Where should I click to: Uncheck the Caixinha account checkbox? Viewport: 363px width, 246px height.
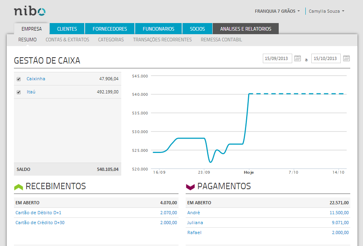coord(18,79)
